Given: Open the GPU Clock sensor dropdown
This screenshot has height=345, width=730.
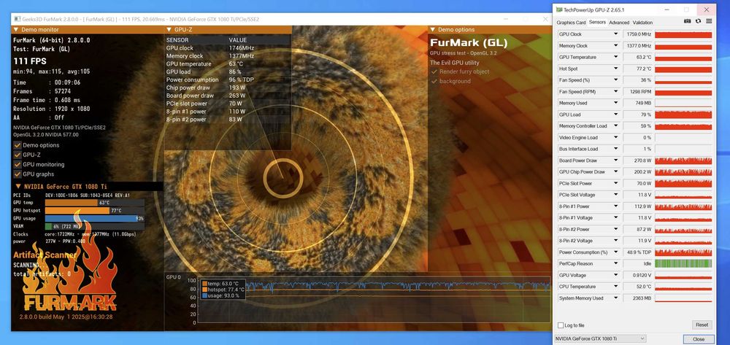Looking at the screenshot, I should click(616, 34).
